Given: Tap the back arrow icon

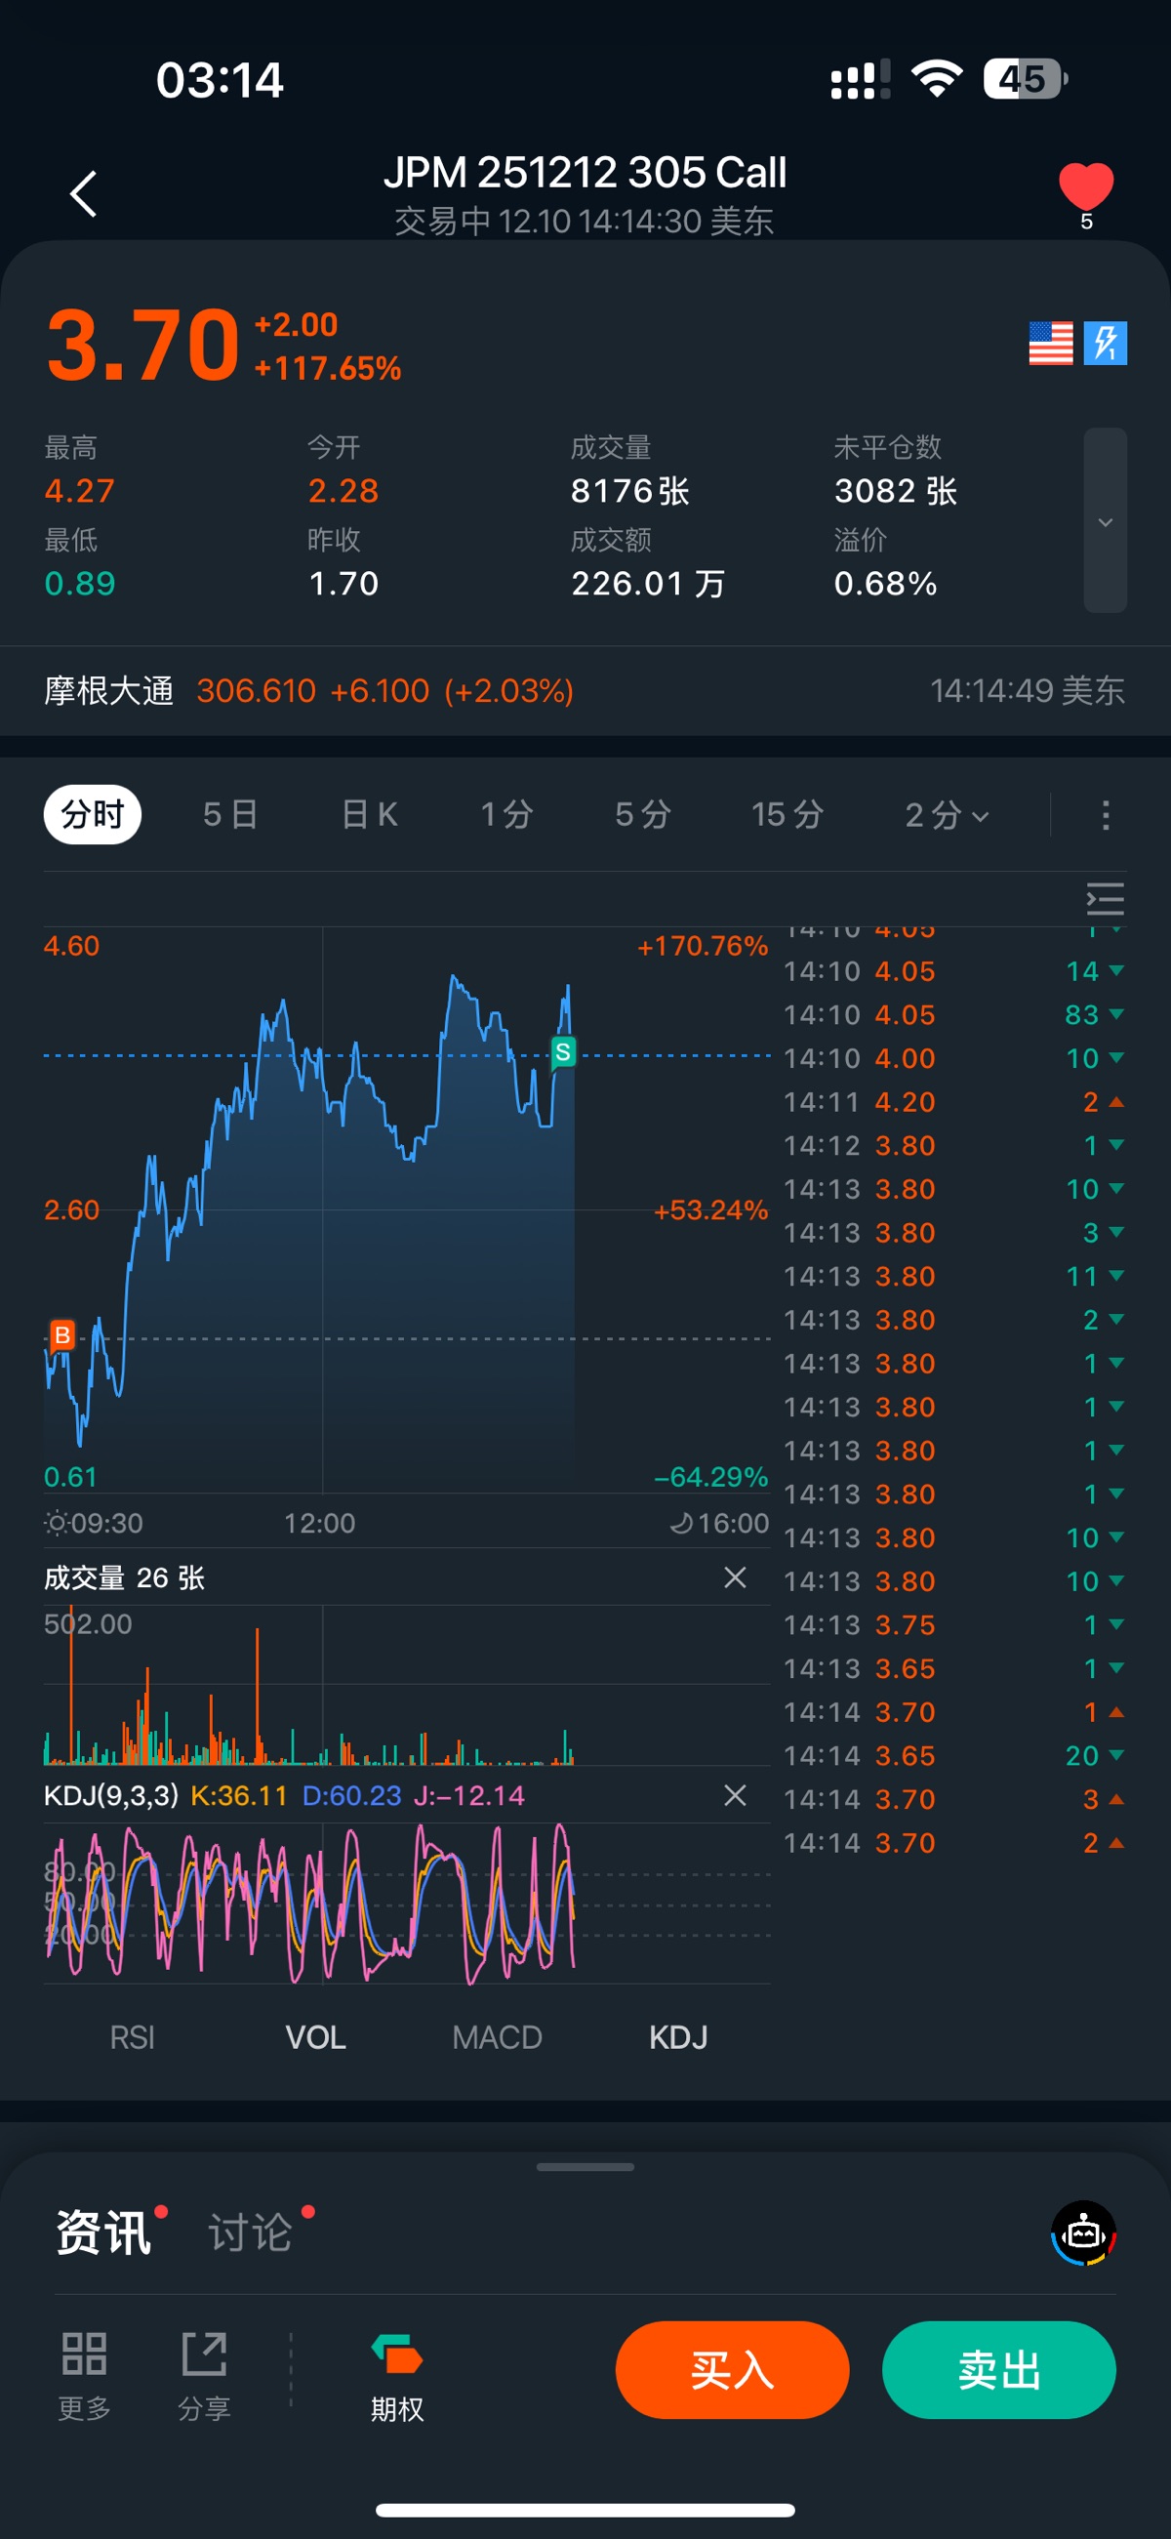Looking at the screenshot, I should click(x=84, y=193).
